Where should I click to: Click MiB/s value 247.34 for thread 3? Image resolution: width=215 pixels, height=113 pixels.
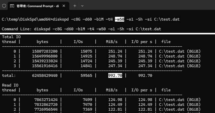point(115,66)
